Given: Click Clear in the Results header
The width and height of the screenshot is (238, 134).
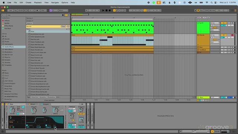Looking at the screenshot, I should tap(64, 26).
